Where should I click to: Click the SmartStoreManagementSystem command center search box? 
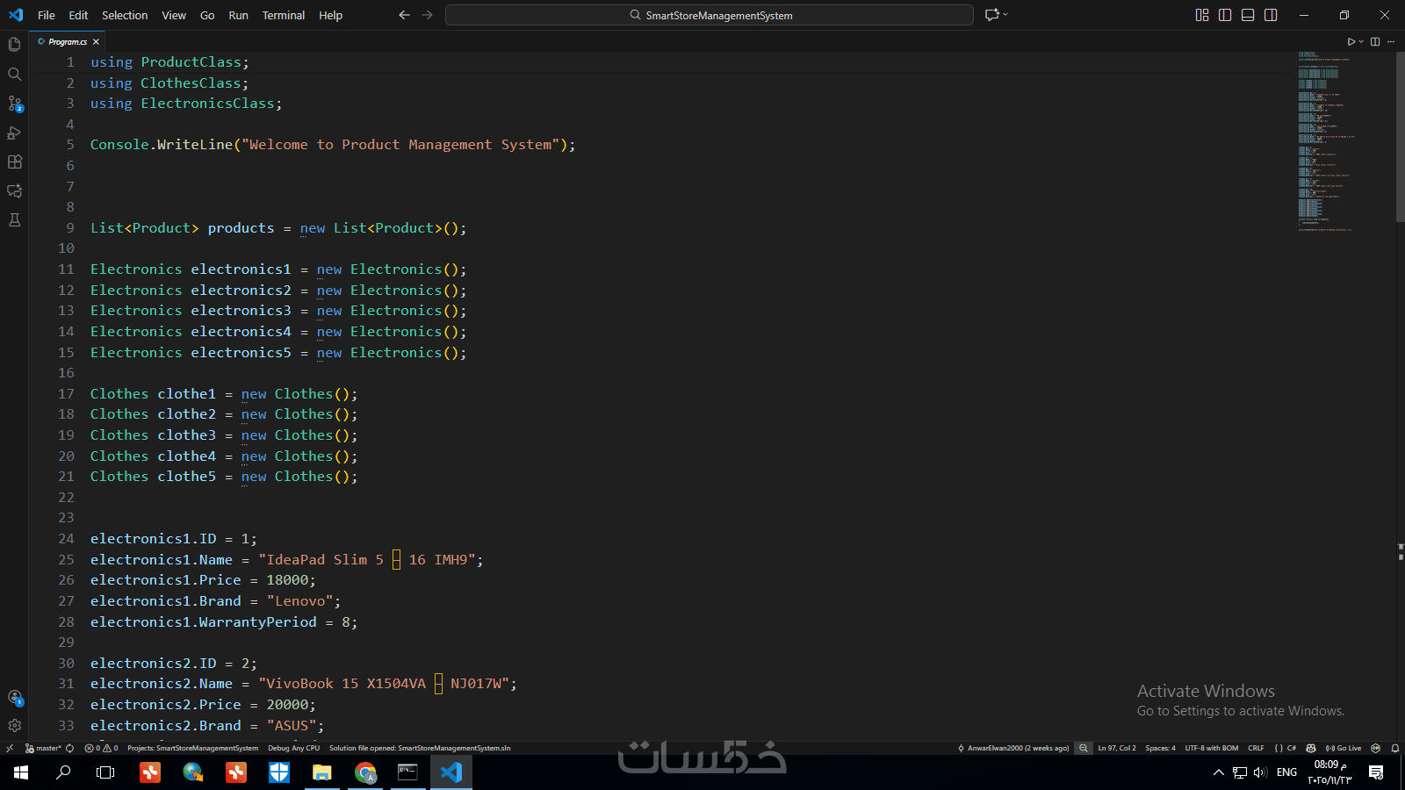point(710,15)
